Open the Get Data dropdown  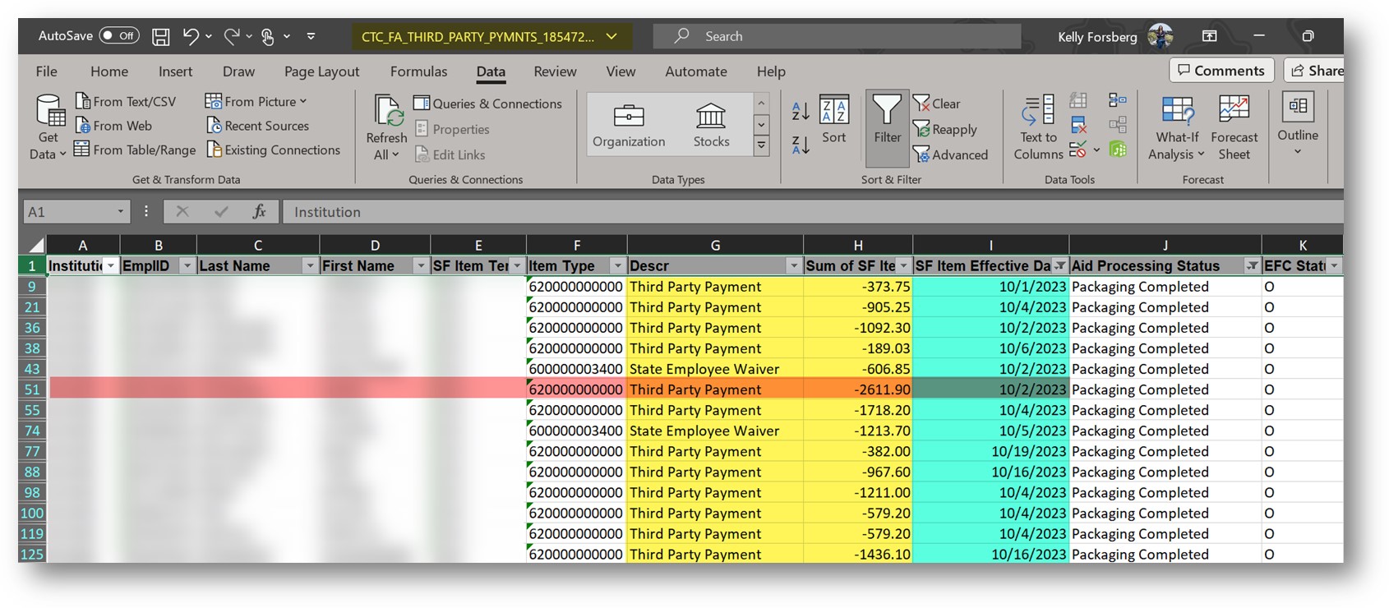48,127
